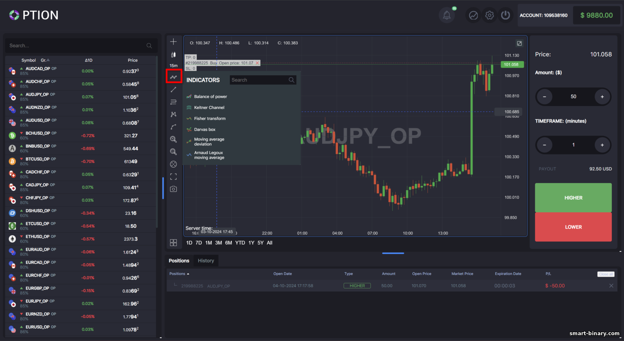Screen dimensions: 624x341
Task: Switch to the Positions tab
Action: pyautogui.click(x=179, y=261)
